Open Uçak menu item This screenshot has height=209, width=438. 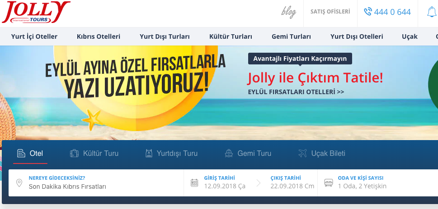point(410,36)
